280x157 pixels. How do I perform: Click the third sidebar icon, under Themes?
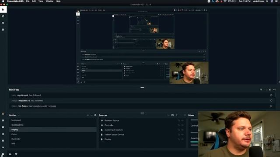pyautogui.click(x=3, y=23)
